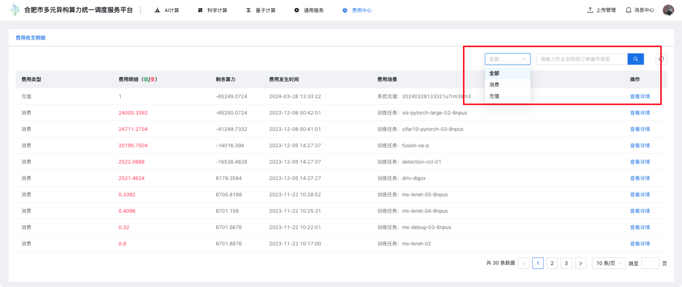
Task: Go to page 3
Action: pyautogui.click(x=566, y=263)
